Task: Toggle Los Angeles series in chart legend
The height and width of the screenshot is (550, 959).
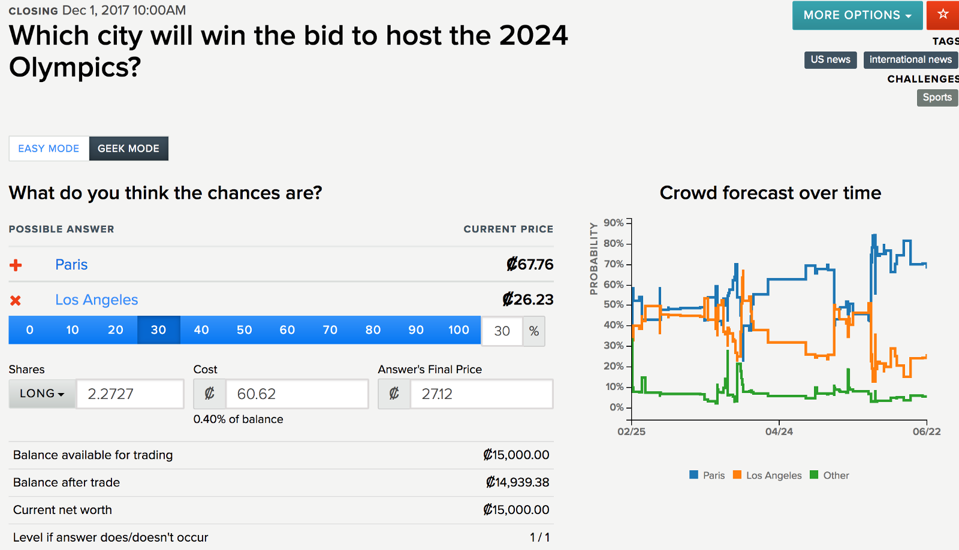Action: coord(767,475)
